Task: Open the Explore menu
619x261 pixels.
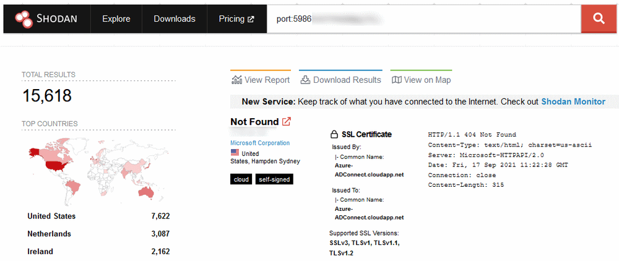Action: pyautogui.click(x=116, y=19)
